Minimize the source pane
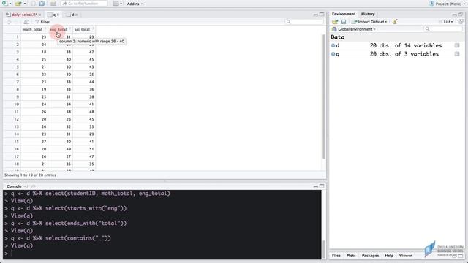 coord(316,15)
